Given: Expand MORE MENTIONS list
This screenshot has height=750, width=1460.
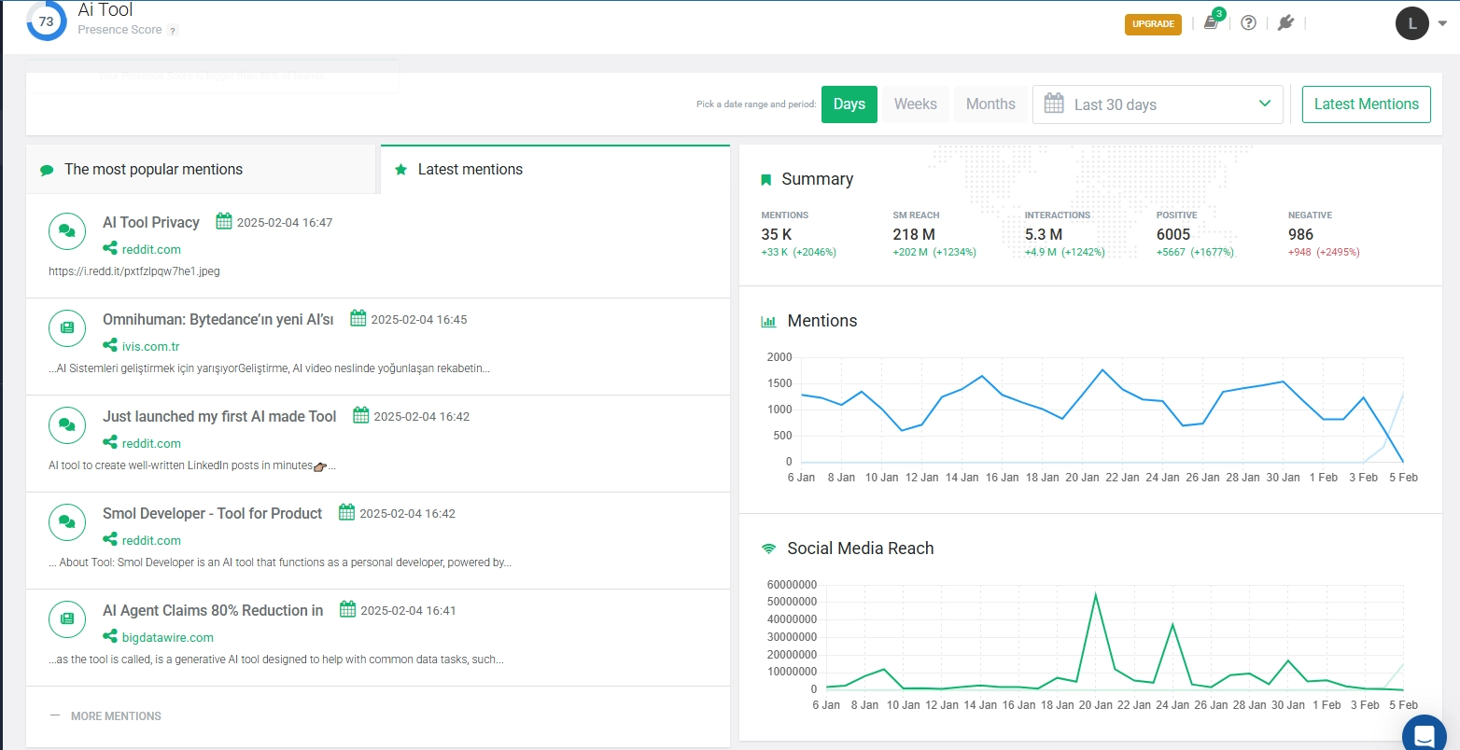Looking at the screenshot, I should tap(115, 716).
